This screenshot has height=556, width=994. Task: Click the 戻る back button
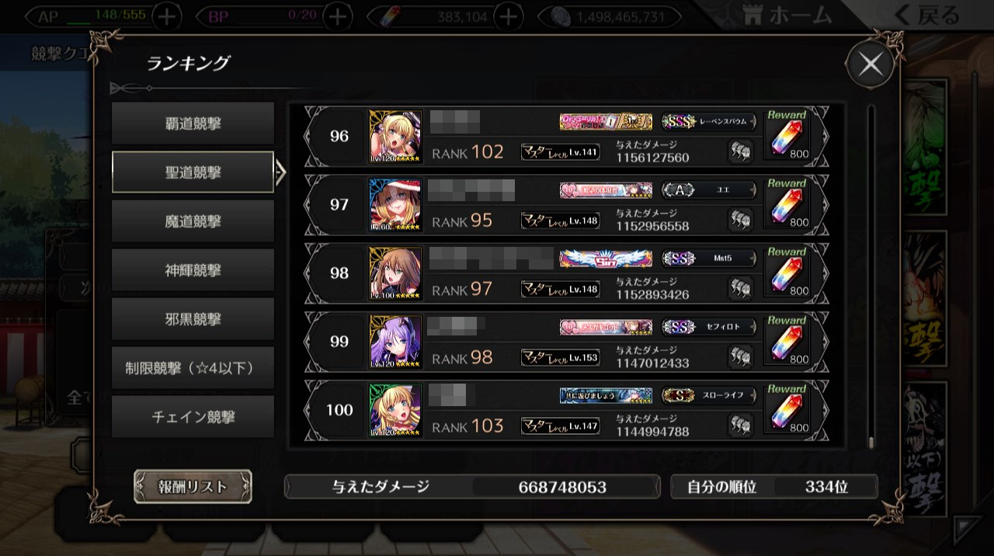click(x=926, y=15)
